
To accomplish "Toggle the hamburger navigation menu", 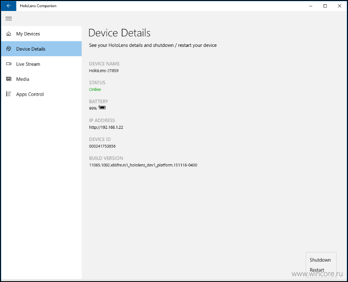I will coord(9,19).
